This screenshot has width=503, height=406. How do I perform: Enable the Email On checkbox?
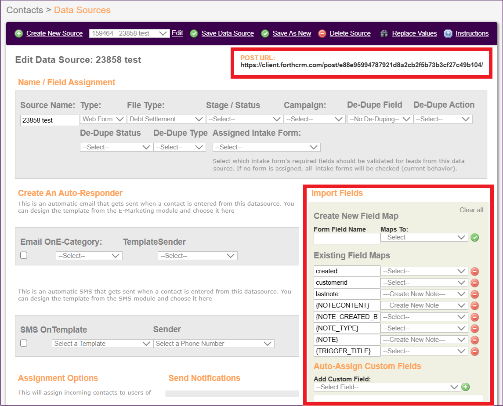[24, 255]
